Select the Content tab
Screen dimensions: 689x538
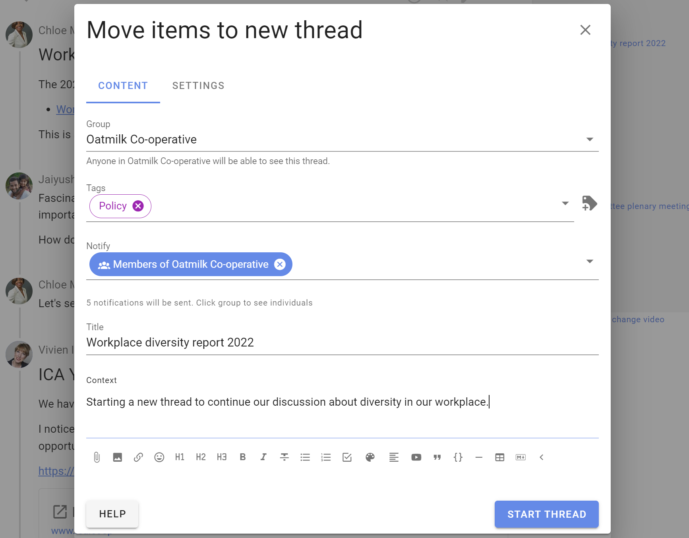pos(123,85)
